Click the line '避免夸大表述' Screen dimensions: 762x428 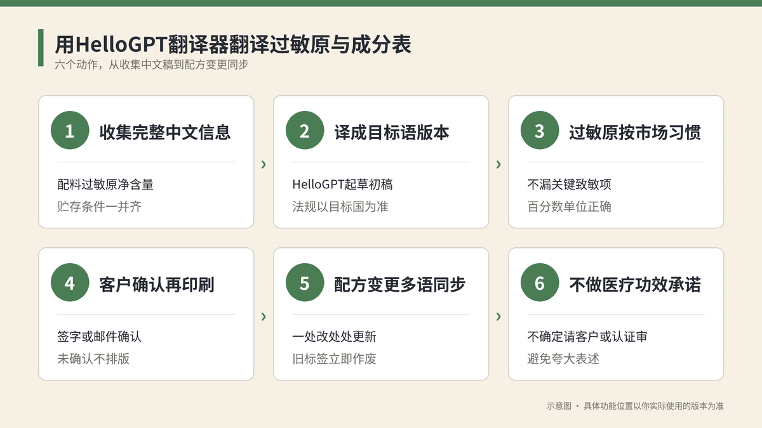pyautogui.click(x=563, y=359)
